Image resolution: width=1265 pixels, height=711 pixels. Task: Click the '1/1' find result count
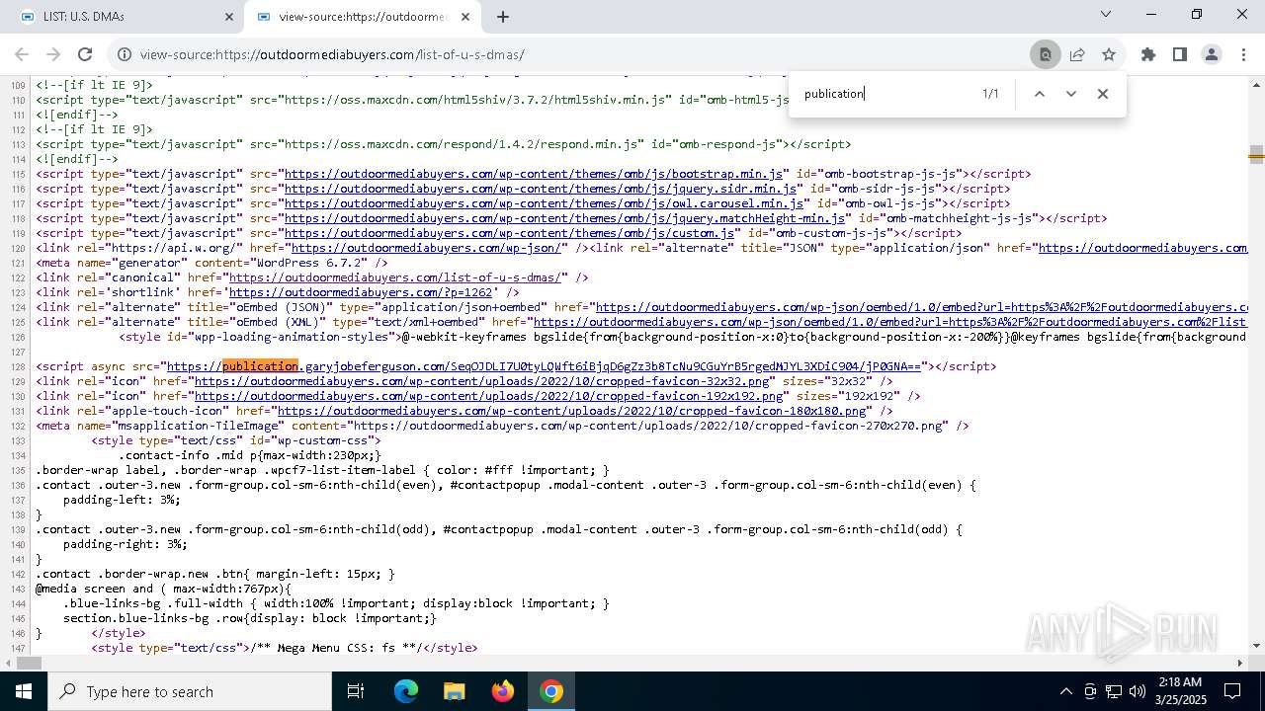coord(990,94)
